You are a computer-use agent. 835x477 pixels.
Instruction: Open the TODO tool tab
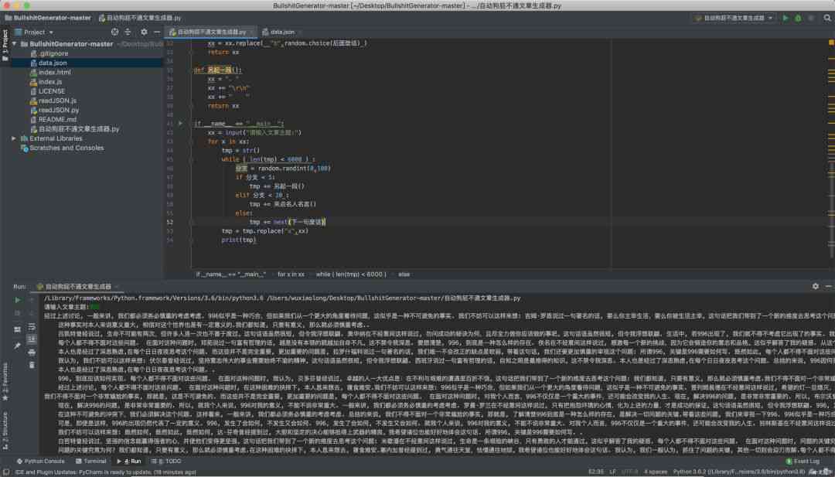pyautogui.click(x=167, y=461)
